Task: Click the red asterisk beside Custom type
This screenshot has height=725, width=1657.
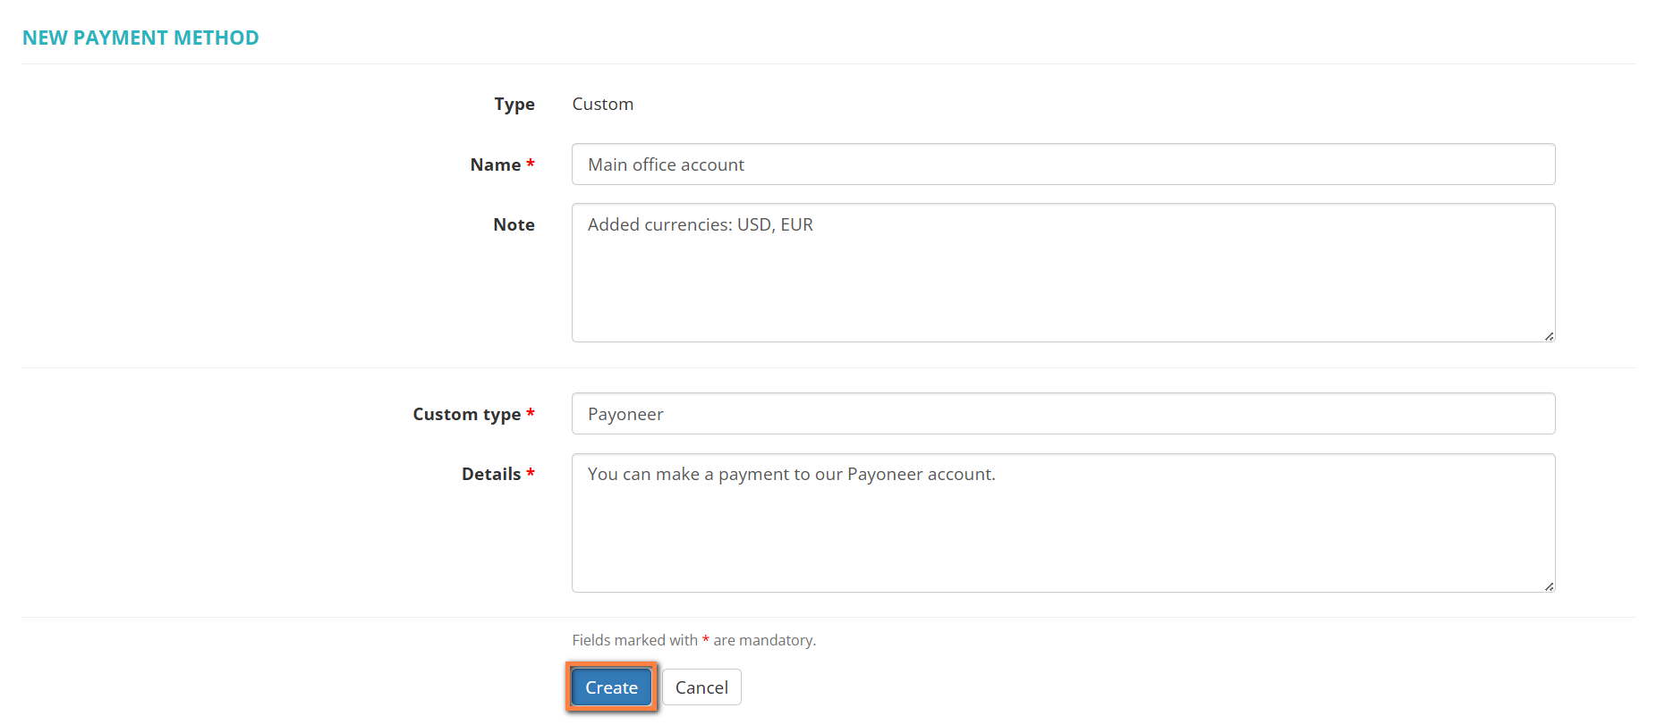Action: pos(531,413)
